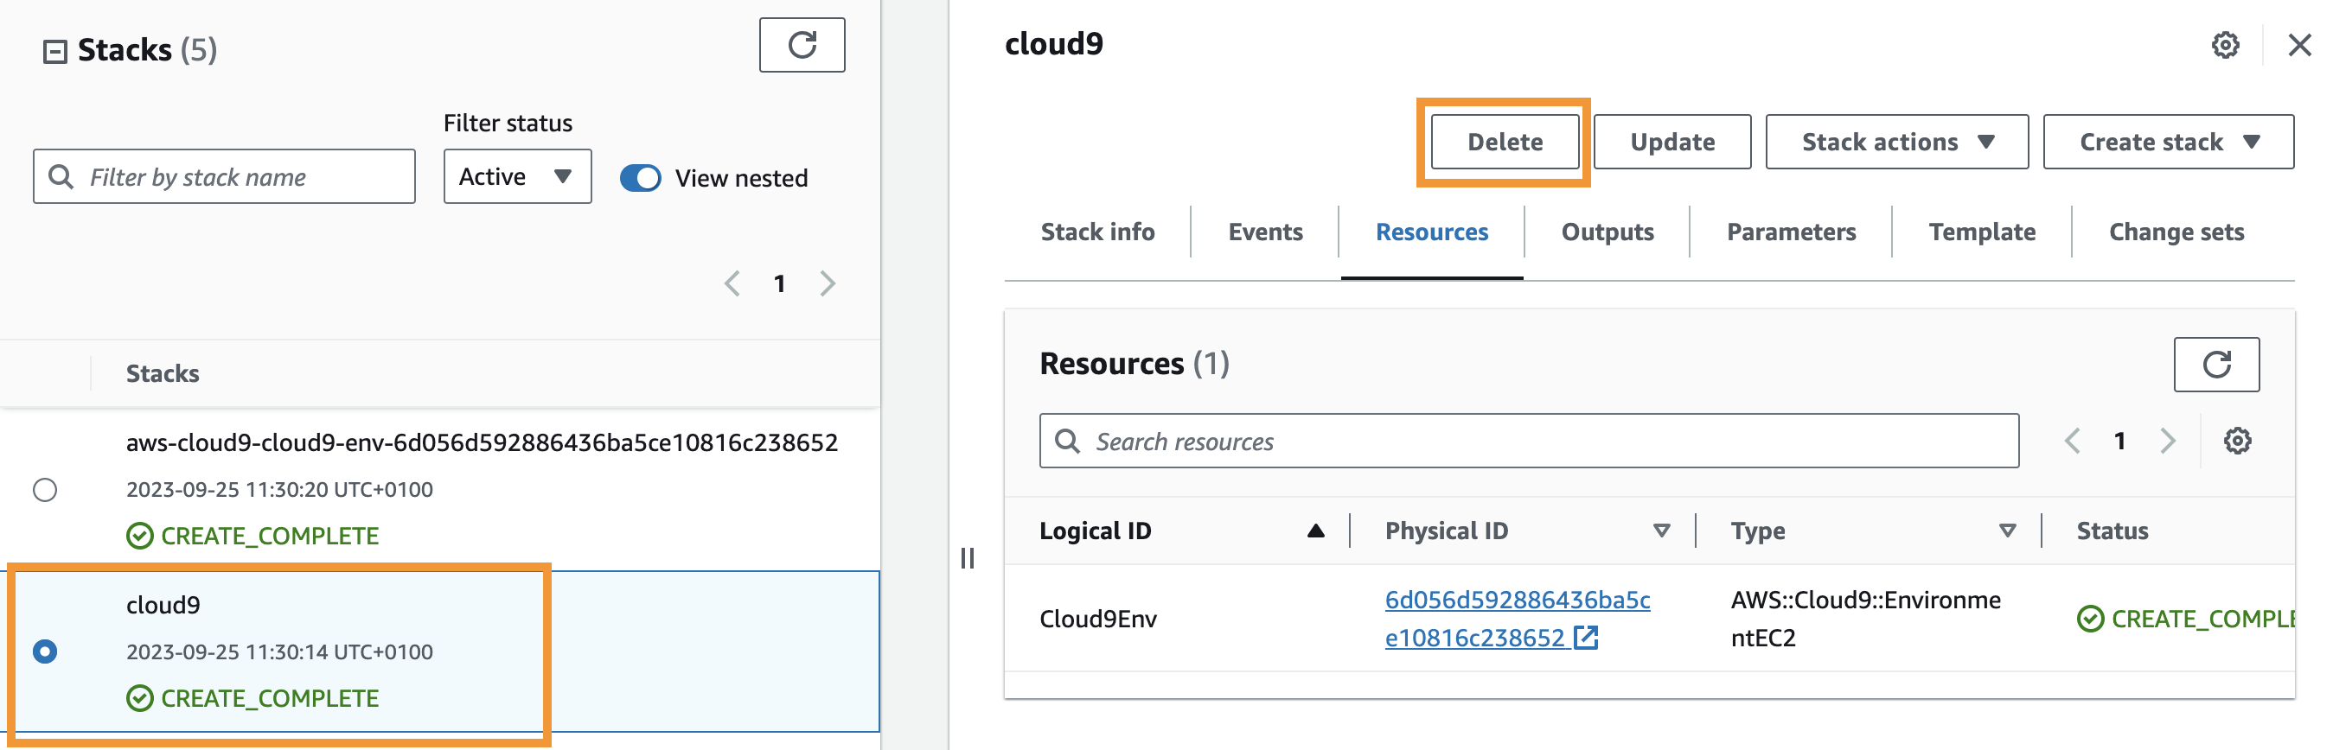This screenshot has width=2333, height=750.
Task: Click the 2023-09-25 11:30:20 timestamp
Action: (x=279, y=489)
